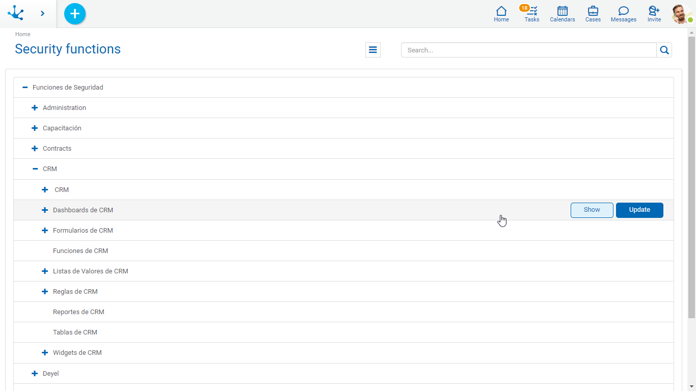Collapse the CRM tree node
The image size is (696, 391).
click(x=35, y=169)
